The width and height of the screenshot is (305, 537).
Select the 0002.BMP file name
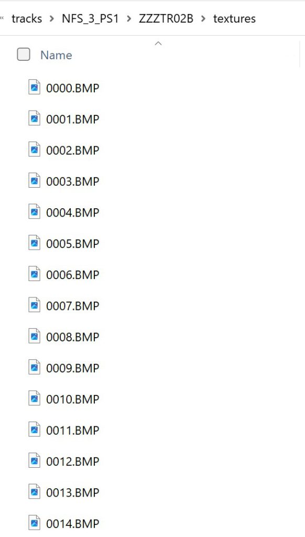tap(72, 151)
